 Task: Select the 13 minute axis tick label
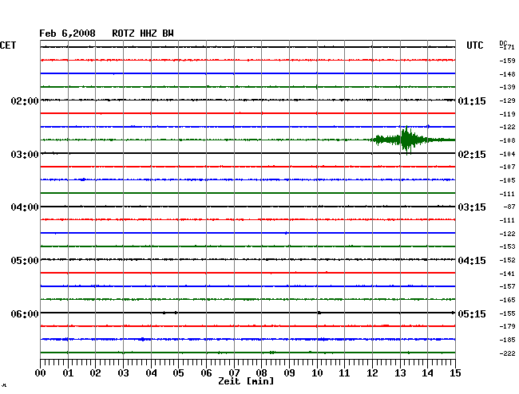(400, 373)
